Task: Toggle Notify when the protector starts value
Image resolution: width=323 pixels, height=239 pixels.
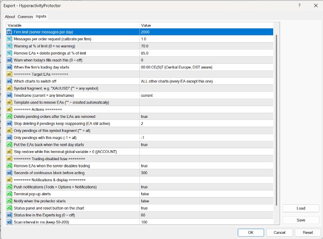Action: (206, 201)
